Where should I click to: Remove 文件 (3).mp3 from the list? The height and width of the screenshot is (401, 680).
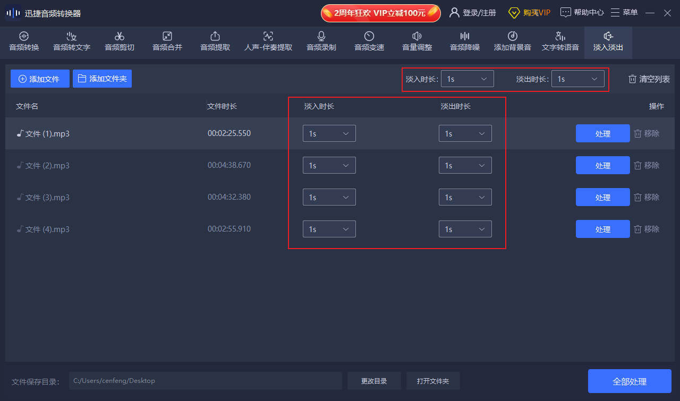click(x=647, y=197)
